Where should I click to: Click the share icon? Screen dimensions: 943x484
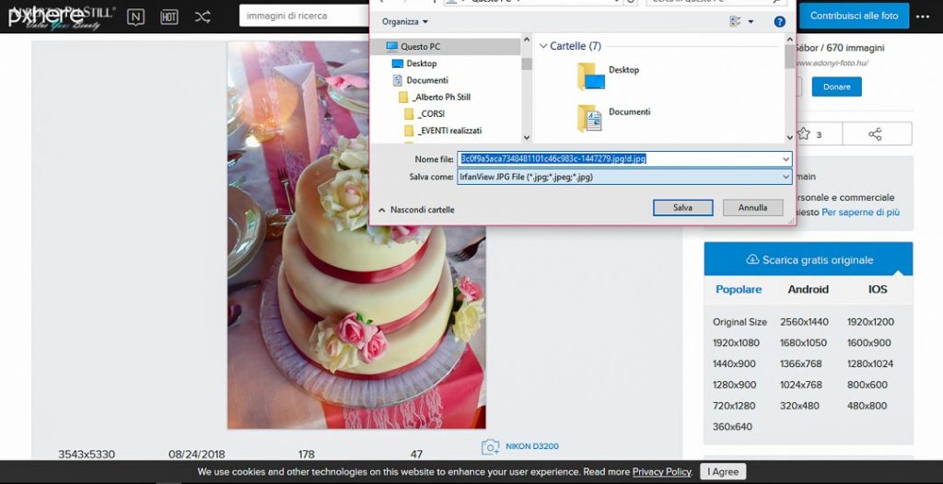(x=875, y=134)
